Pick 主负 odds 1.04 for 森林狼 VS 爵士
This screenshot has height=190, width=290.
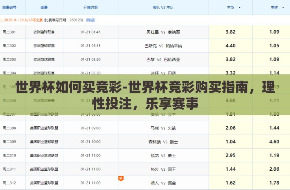pyautogui.click(x=231, y=142)
